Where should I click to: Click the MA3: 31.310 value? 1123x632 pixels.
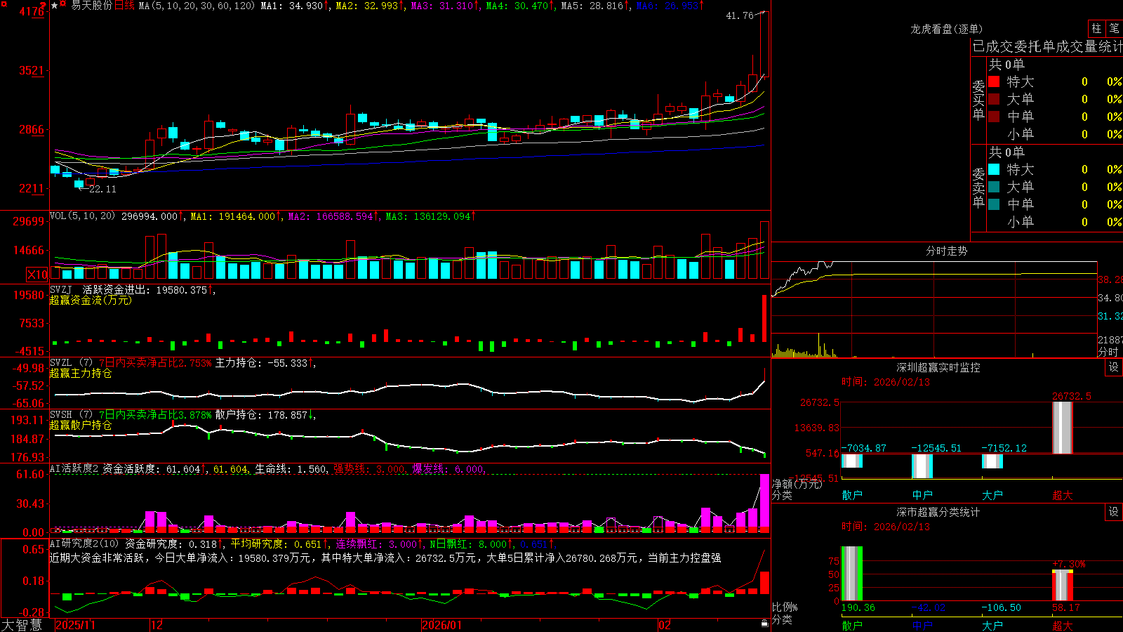(x=444, y=6)
